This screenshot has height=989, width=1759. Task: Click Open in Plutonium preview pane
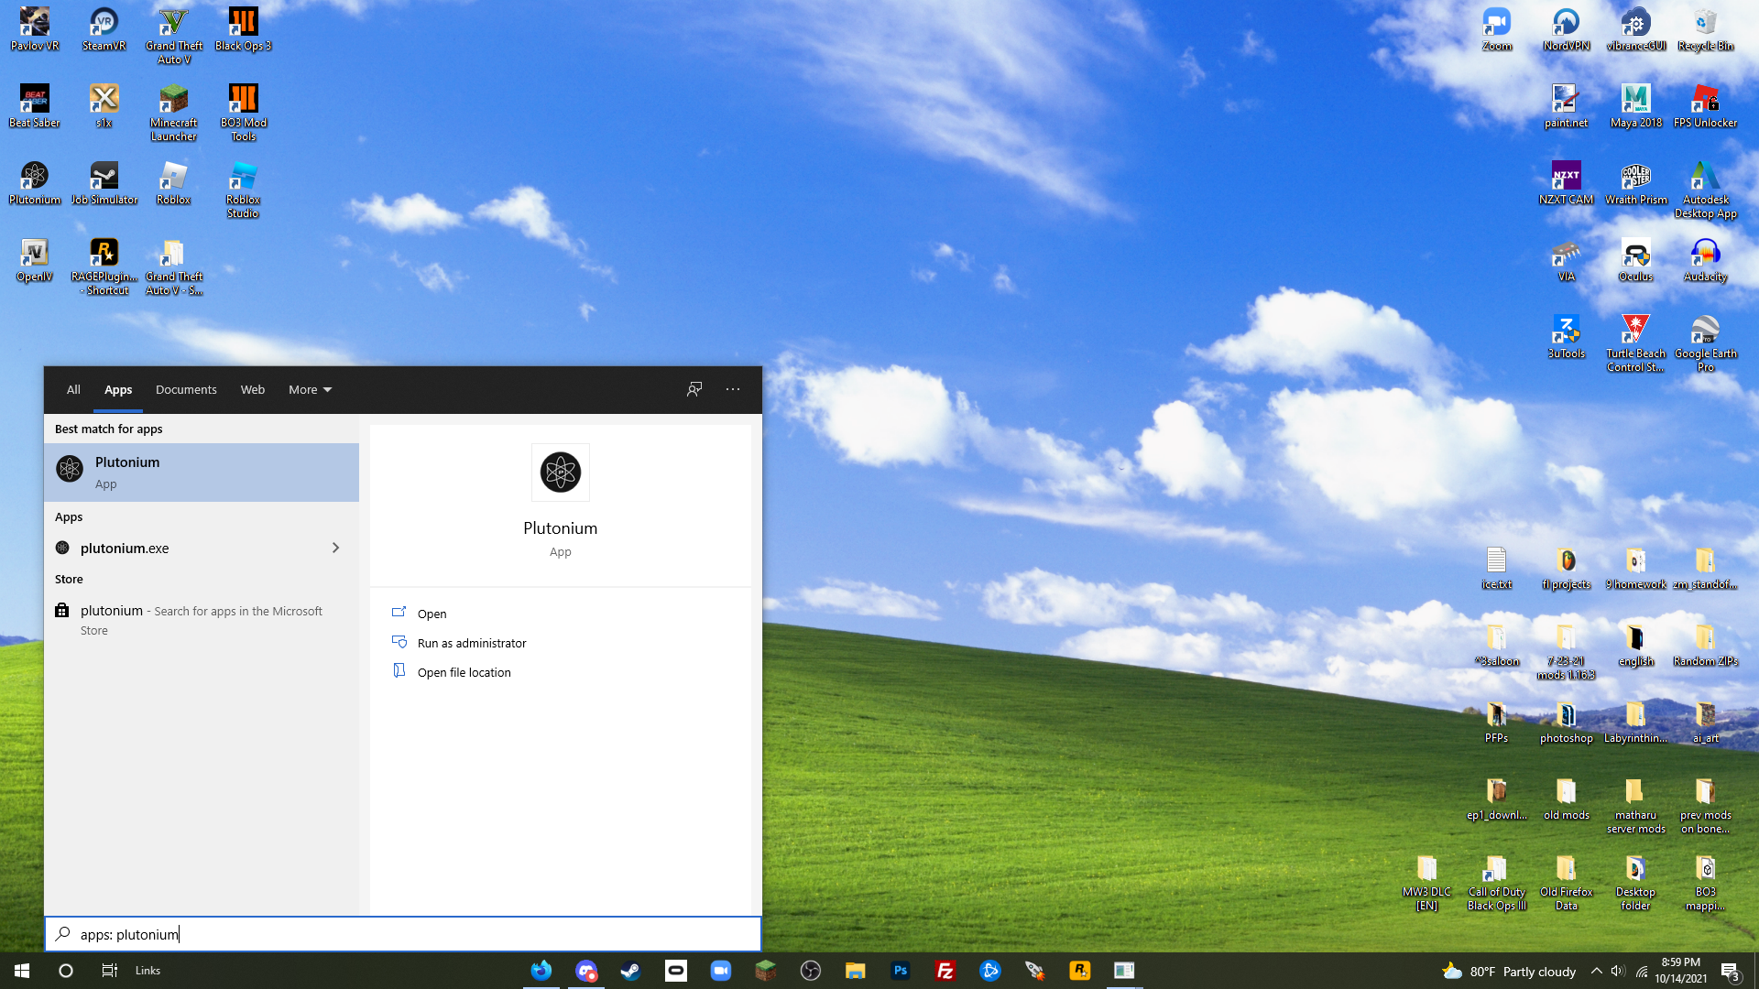432,614
